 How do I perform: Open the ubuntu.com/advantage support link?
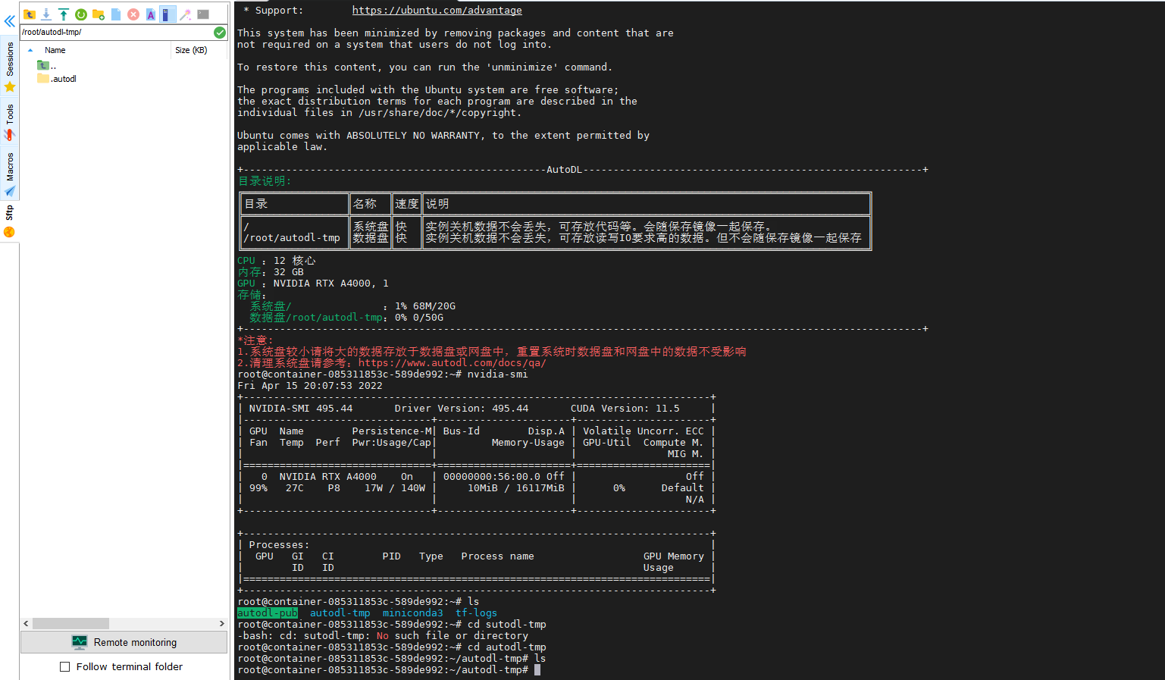point(437,10)
